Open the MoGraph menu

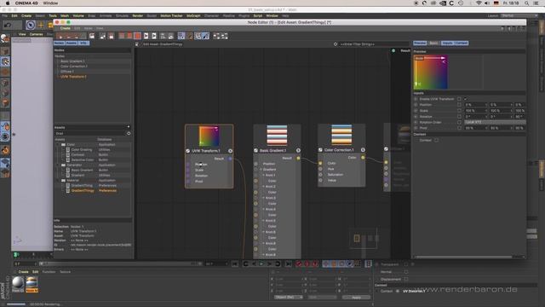[193, 15]
